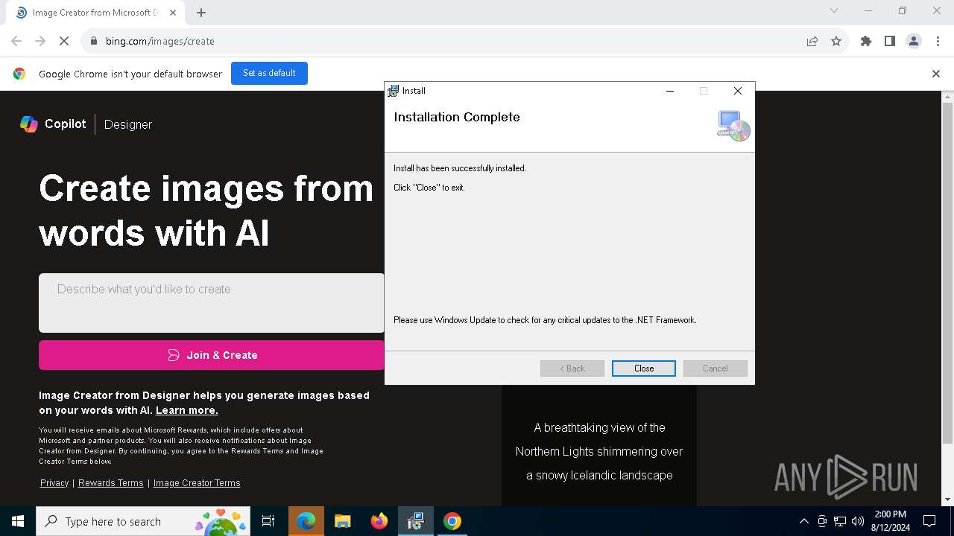Click the installer computer disc graphic
This screenshot has width=954, height=536.
coord(733,126)
